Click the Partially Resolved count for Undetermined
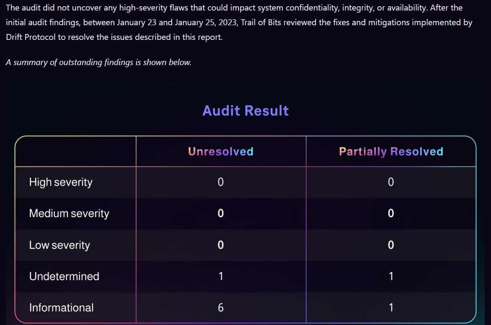491x325 pixels. pyautogui.click(x=391, y=276)
